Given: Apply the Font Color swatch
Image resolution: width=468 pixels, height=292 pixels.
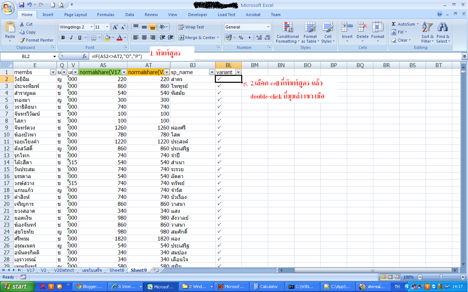Looking at the screenshot, I should (119, 38).
